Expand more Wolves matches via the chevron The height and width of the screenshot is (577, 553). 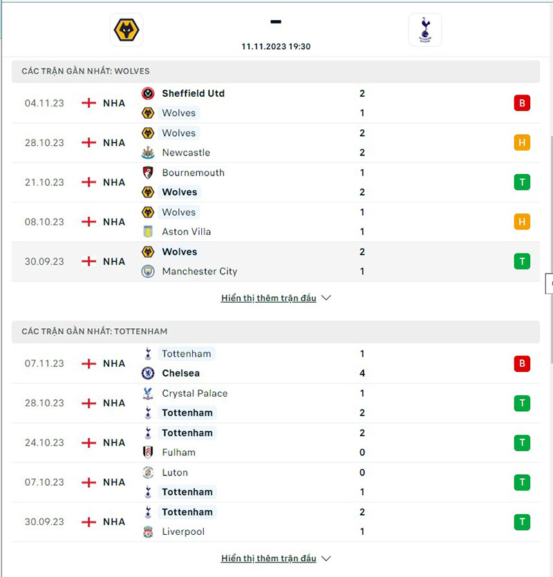pos(325,298)
